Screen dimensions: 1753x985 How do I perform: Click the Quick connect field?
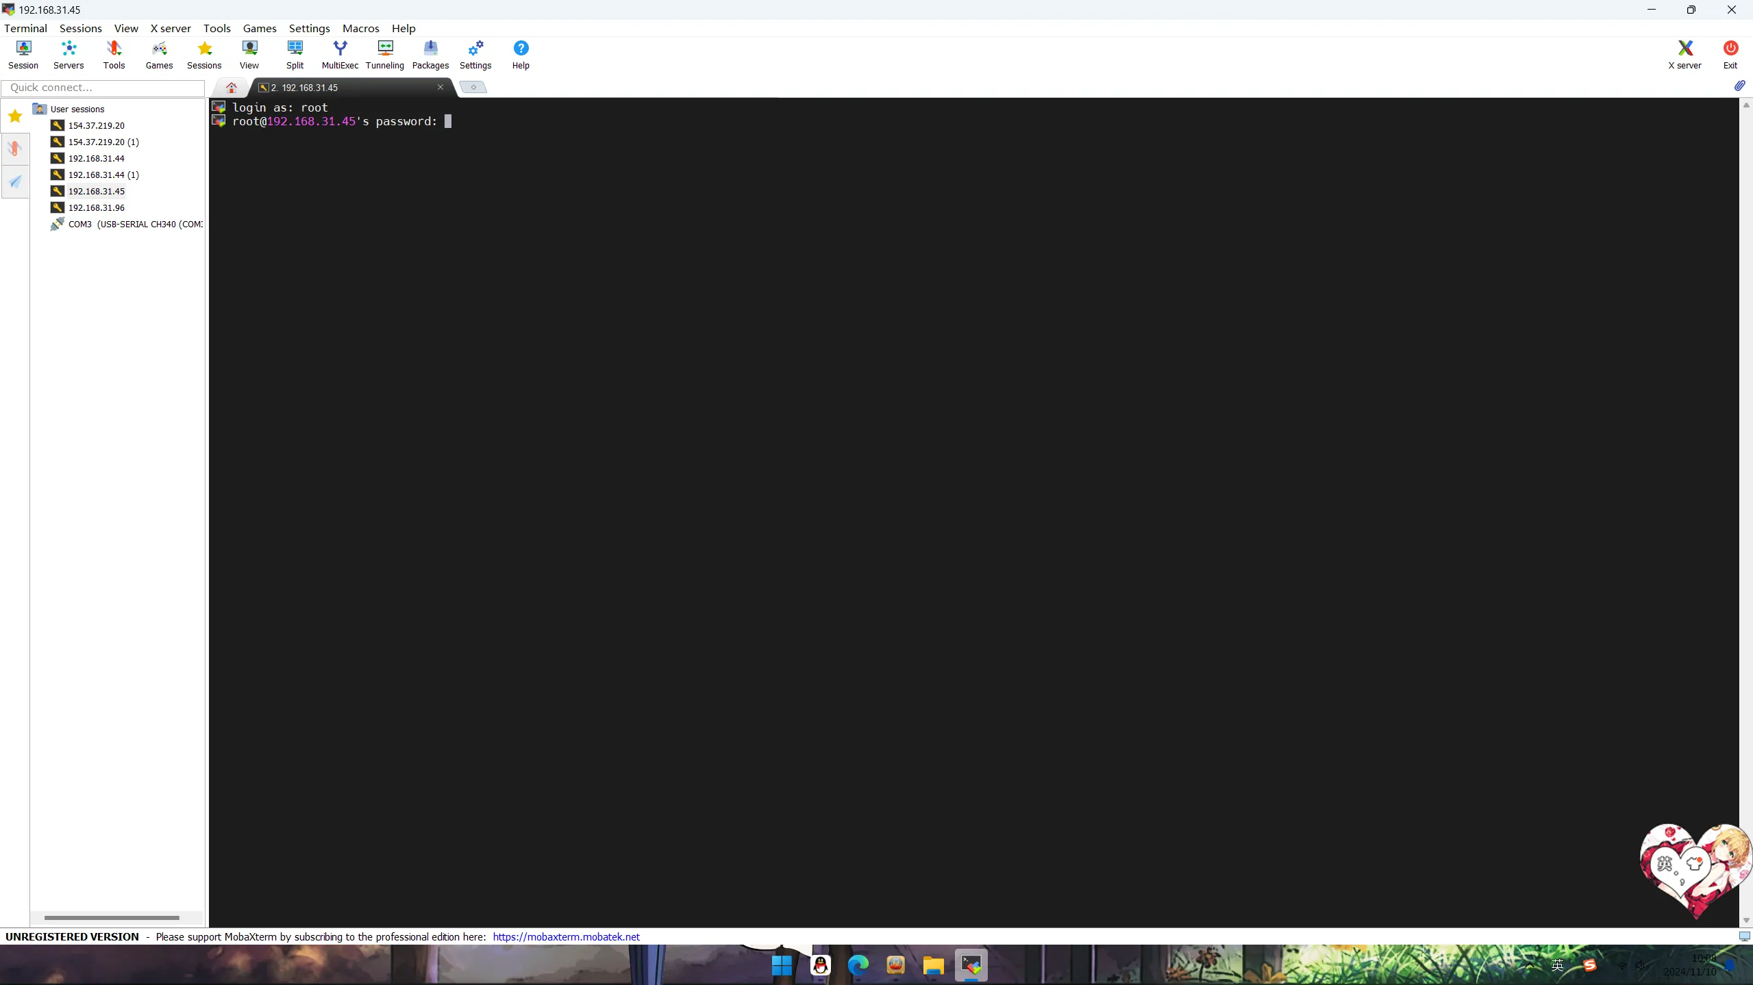tap(103, 88)
